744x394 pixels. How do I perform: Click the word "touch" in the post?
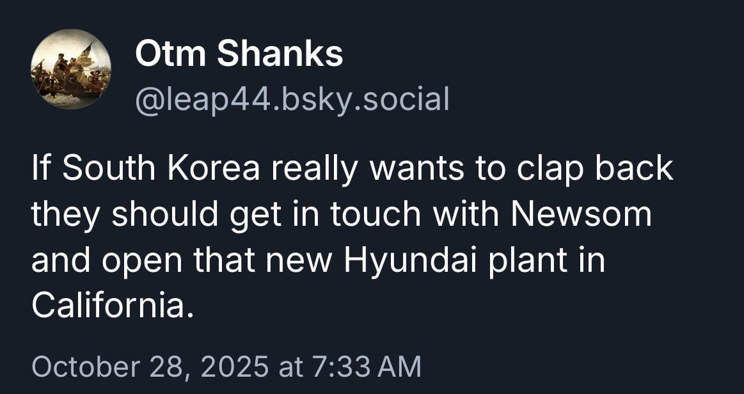pyautogui.click(x=376, y=215)
